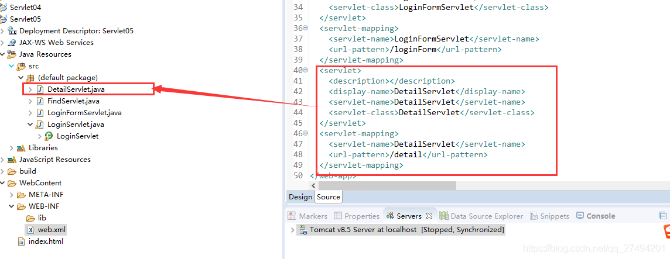
Task: Collapse servlet element at line 40
Action: (x=306, y=70)
